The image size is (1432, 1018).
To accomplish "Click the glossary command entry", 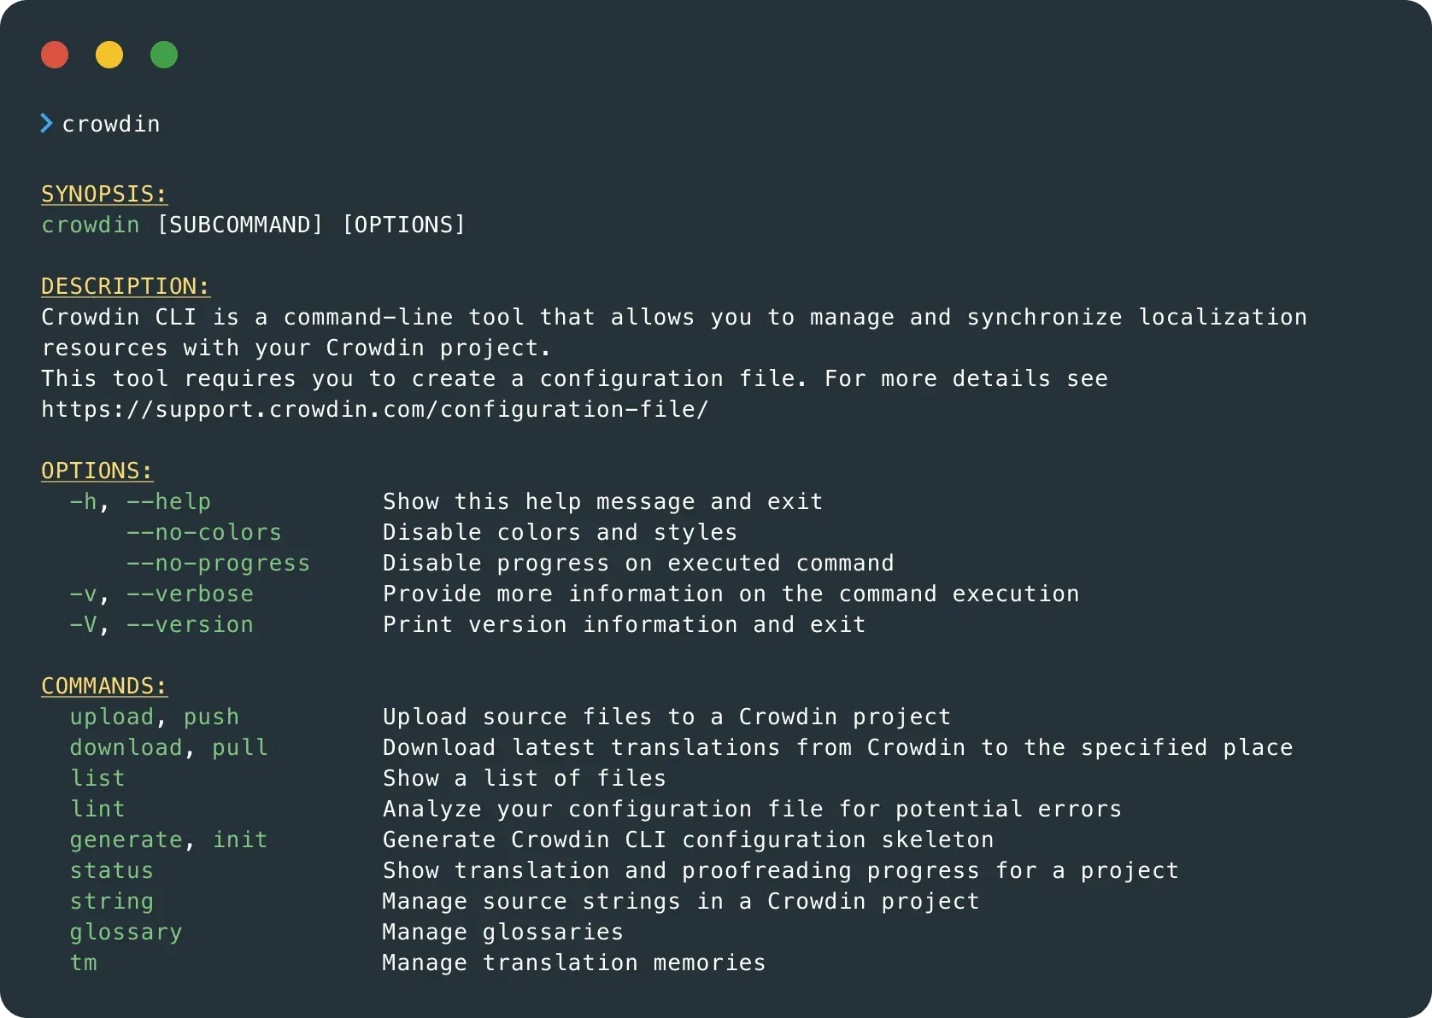I will click(126, 932).
